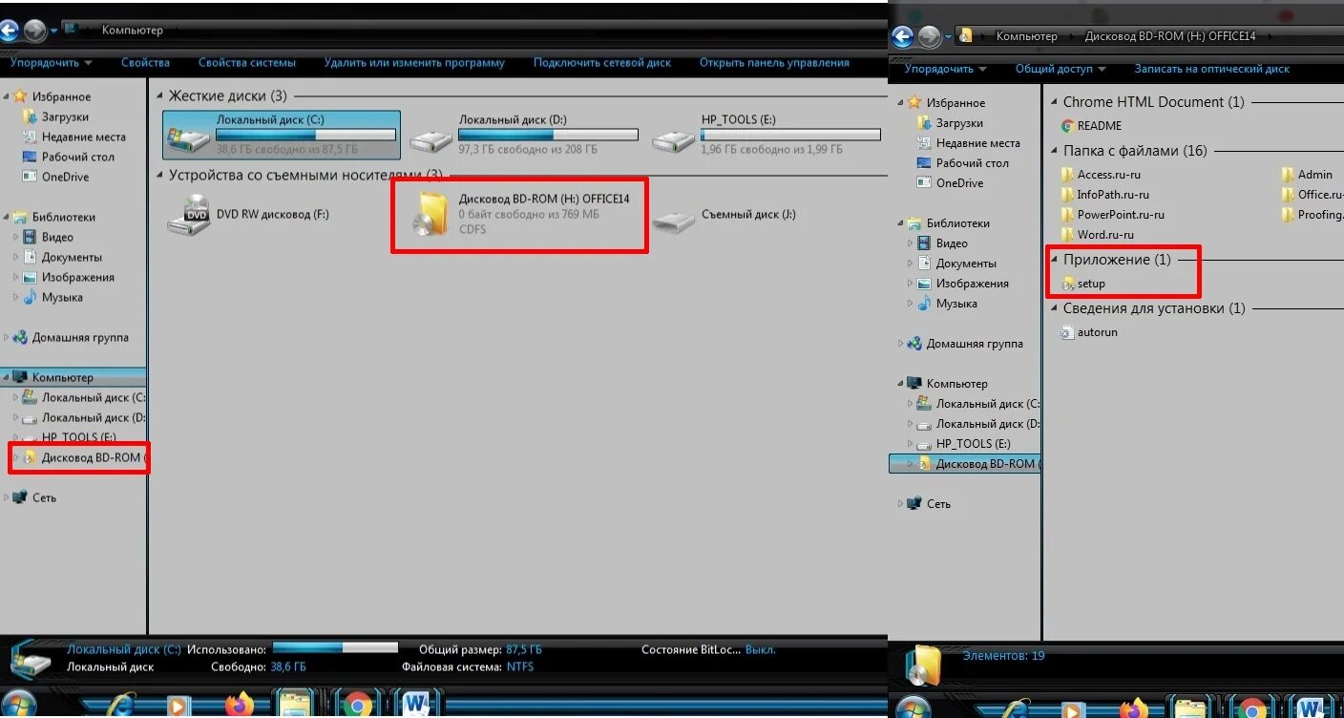Click Подключить сетевой диск

tap(602, 63)
